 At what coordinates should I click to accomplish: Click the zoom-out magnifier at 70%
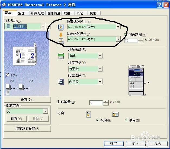(x=7, y=75)
